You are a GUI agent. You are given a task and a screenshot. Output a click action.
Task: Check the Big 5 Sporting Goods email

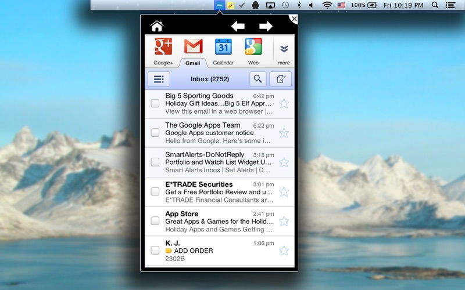click(x=155, y=103)
